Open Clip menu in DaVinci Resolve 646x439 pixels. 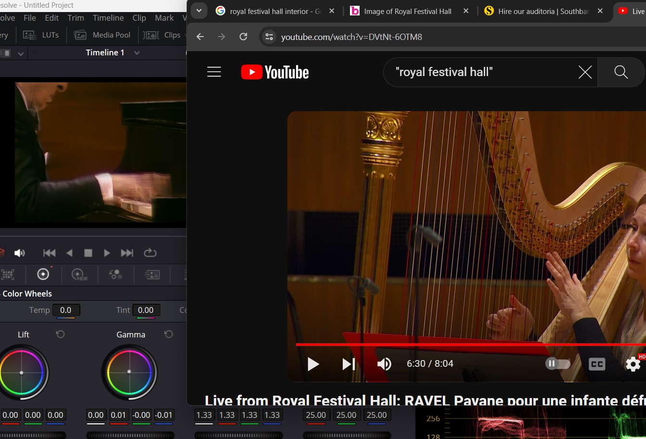click(139, 18)
